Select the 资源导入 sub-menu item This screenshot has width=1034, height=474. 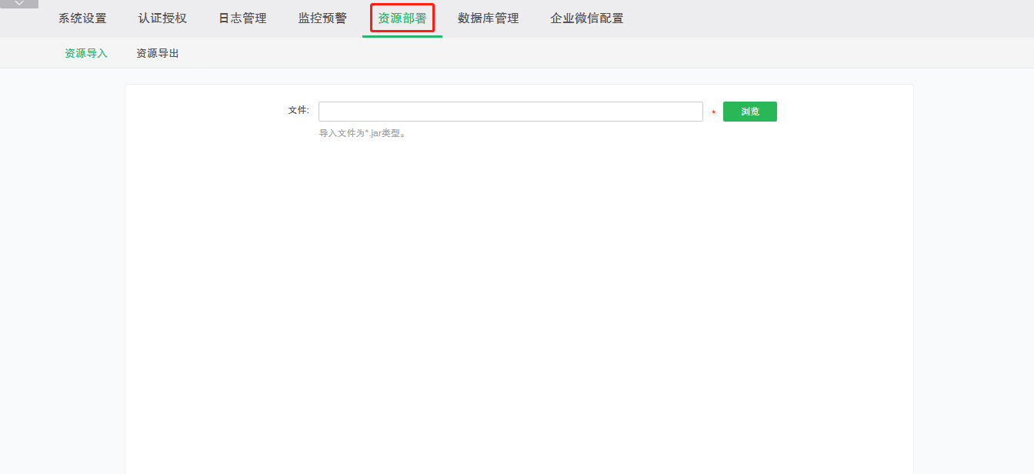pyautogui.click(x=86, y=53)
